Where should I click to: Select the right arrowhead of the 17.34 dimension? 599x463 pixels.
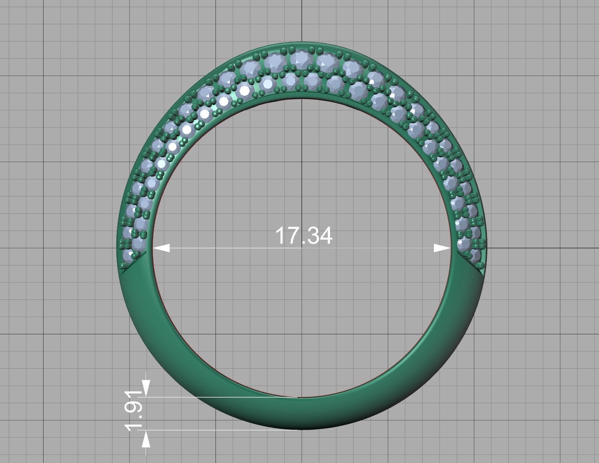click(442, 248)
